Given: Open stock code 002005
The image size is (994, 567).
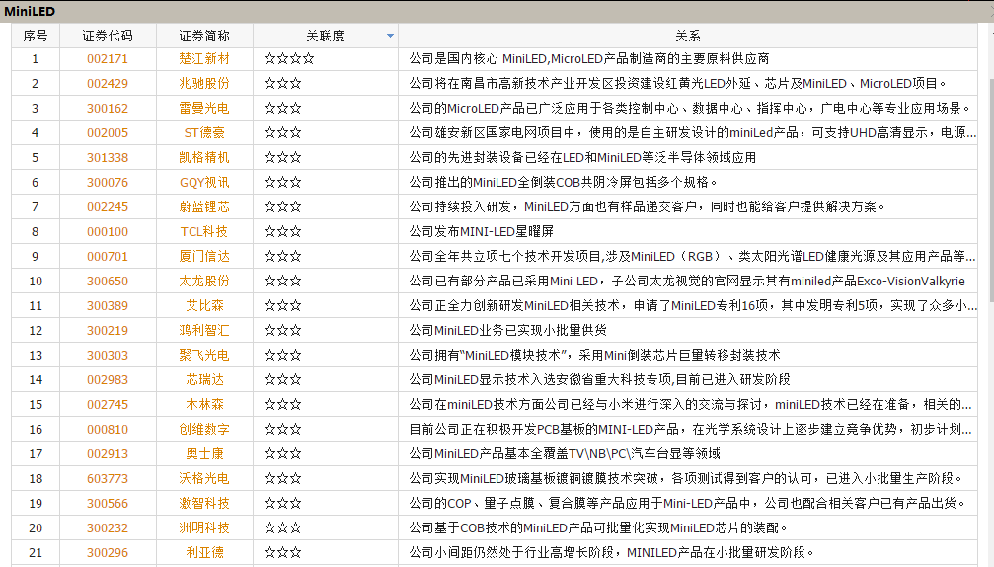Looking at the screenshot, I should tap(108, 133).
